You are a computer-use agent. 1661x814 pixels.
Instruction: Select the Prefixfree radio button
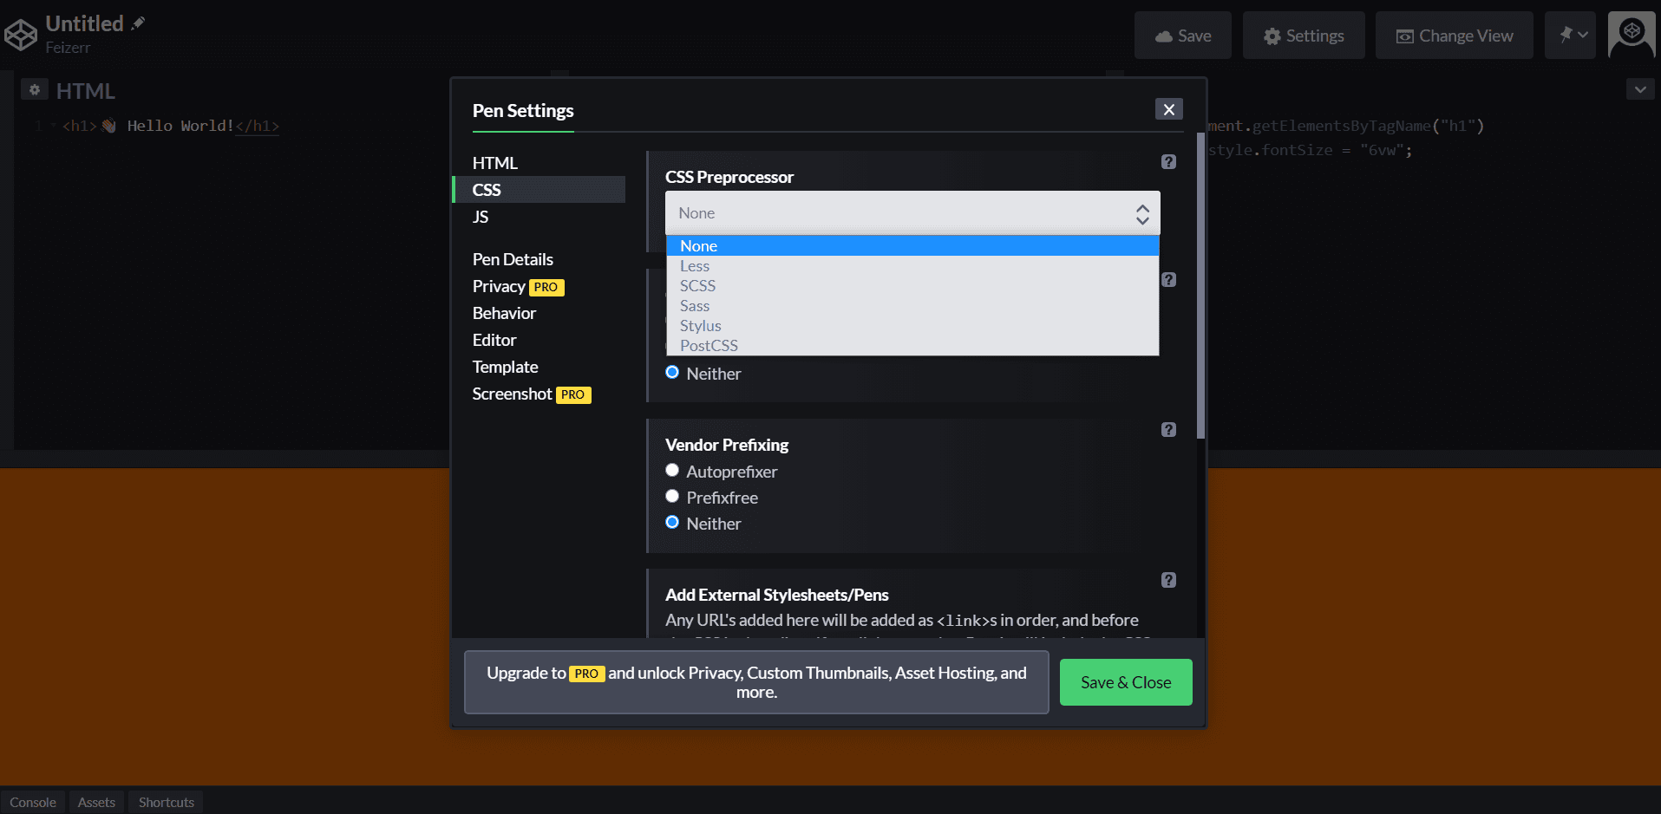click(x=672, y=497)
